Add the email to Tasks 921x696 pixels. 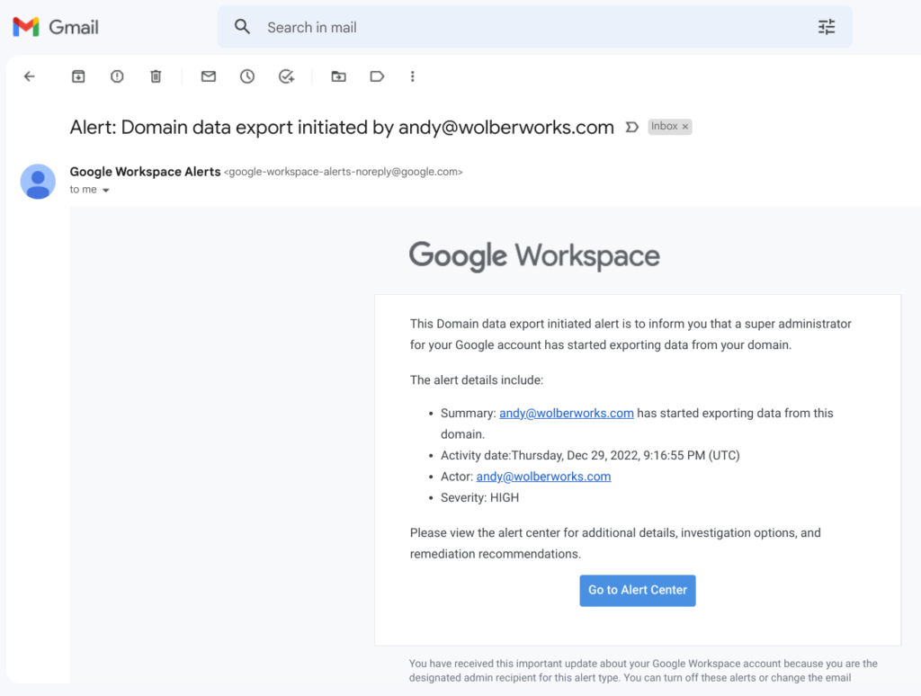pyautogui.click(x=287, y=76)
